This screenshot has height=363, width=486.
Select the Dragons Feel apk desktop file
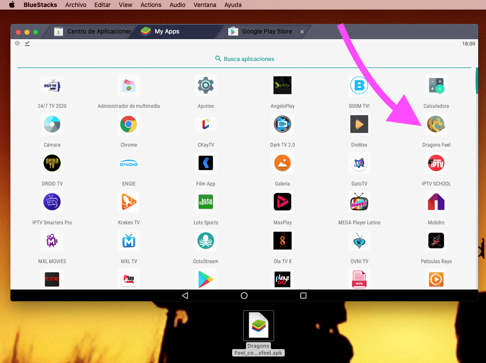pyautogui.click(x=259, y=326)
